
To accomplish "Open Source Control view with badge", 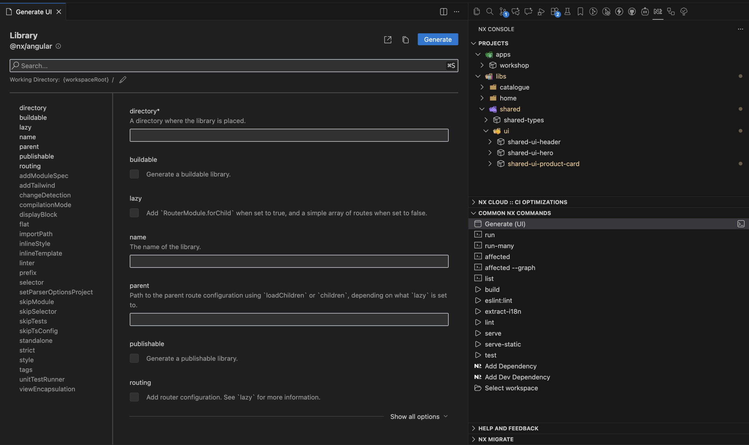I will point(503,12).
